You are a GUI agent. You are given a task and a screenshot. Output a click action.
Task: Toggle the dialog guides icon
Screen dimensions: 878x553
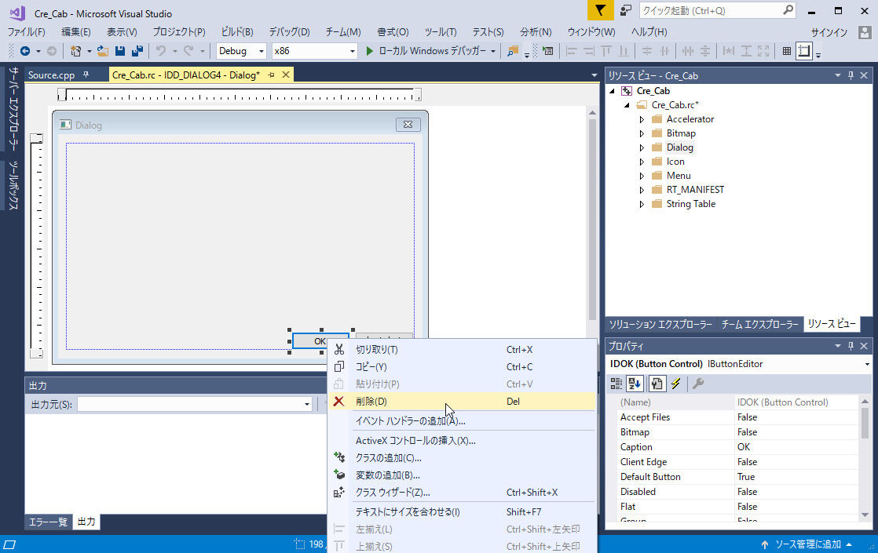pos(804,51)
